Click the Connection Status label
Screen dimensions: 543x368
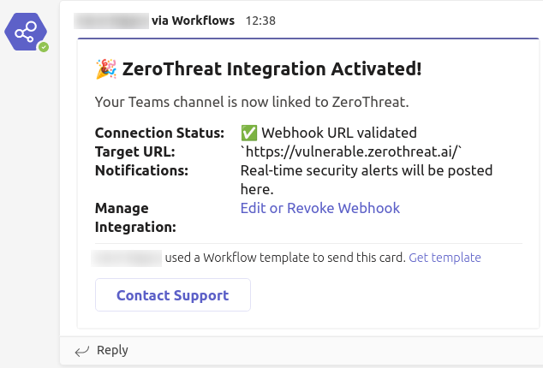[x=159, y=133]
